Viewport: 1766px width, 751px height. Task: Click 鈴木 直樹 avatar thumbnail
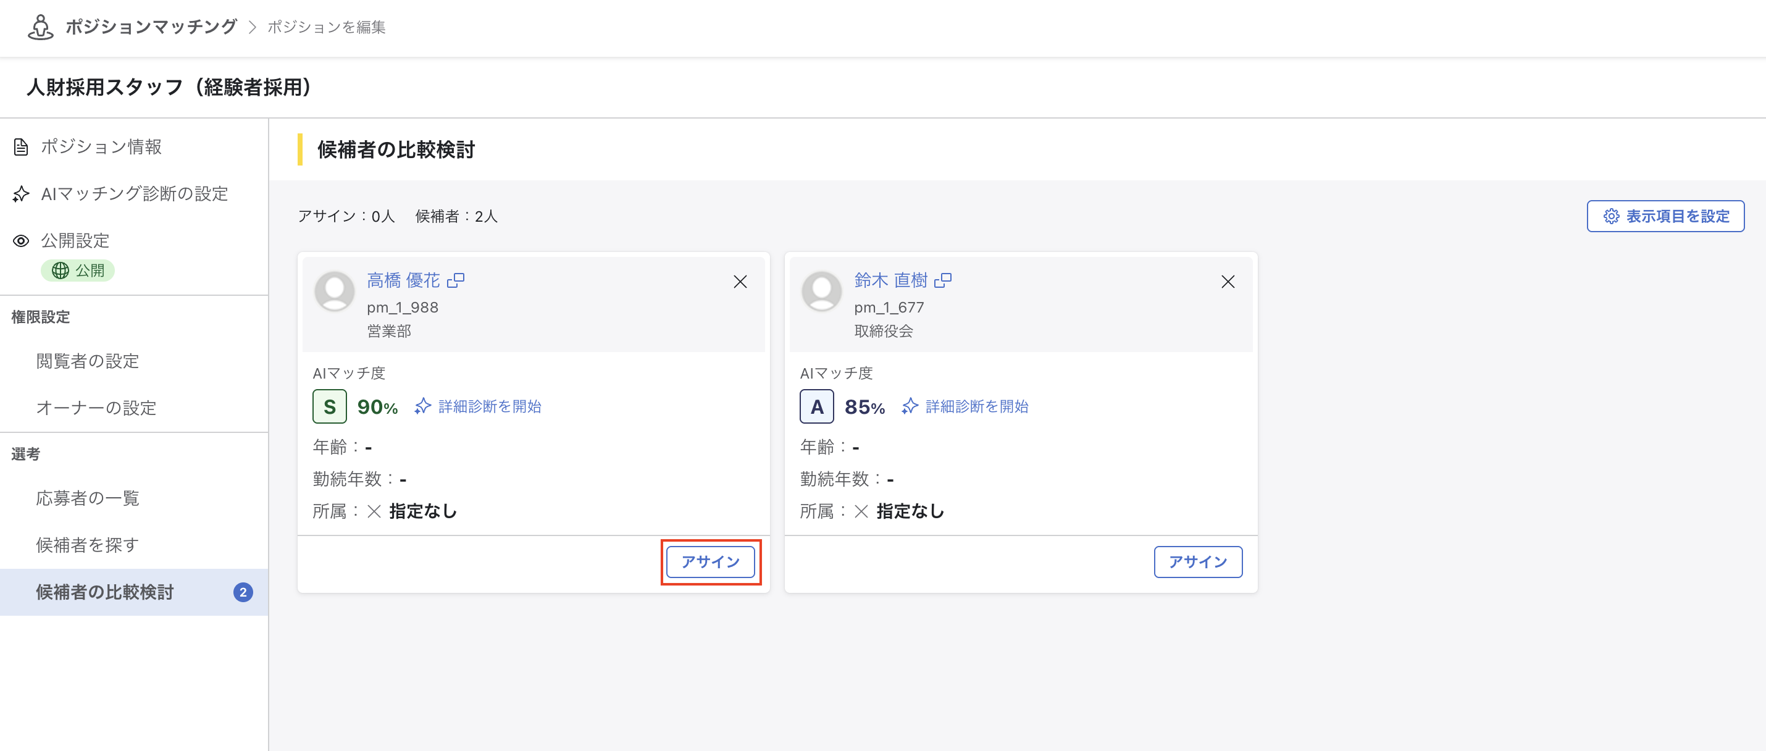pyautogui.click(x=822, y=291)
